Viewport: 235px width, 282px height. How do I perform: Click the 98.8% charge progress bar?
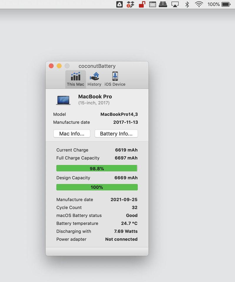(97, 168)
